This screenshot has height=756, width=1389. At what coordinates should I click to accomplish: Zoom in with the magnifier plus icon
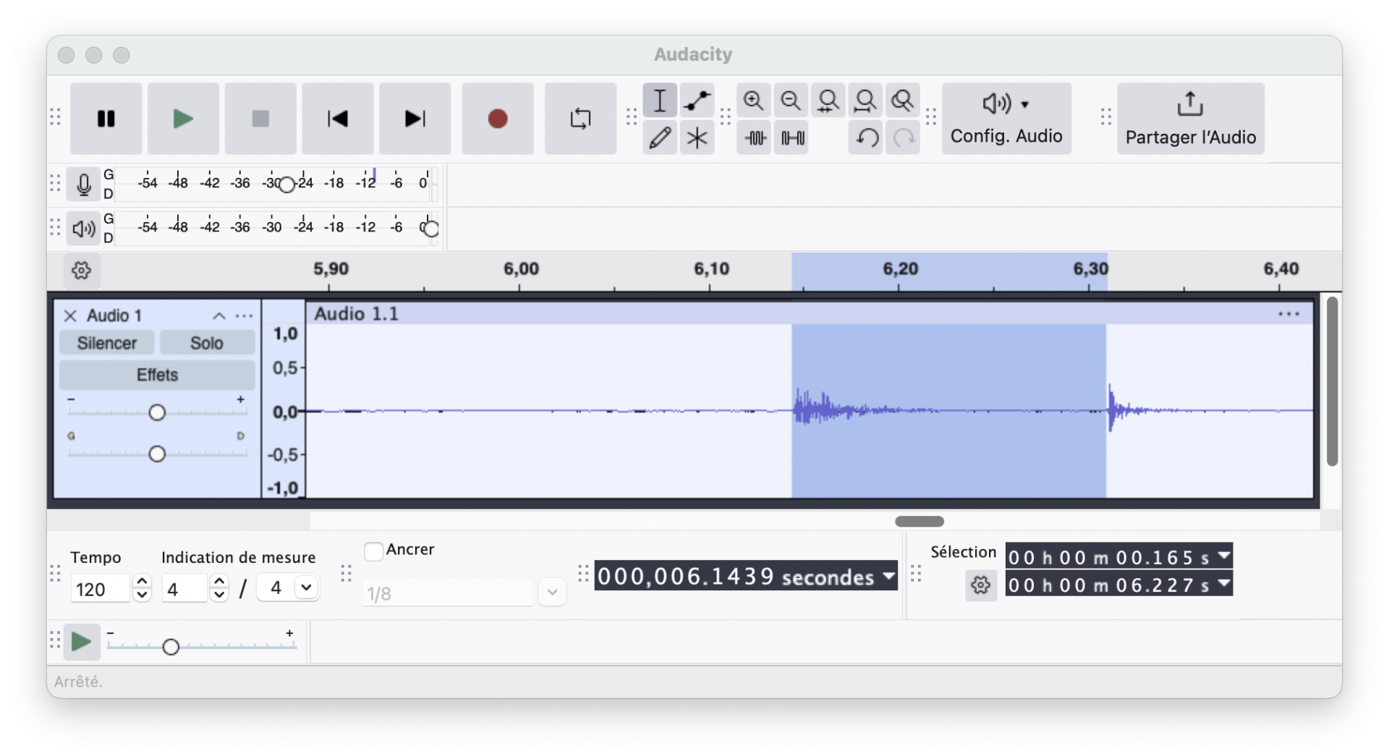(754, 101)
